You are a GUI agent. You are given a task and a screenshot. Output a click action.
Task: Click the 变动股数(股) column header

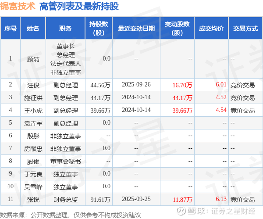(177, 28)
